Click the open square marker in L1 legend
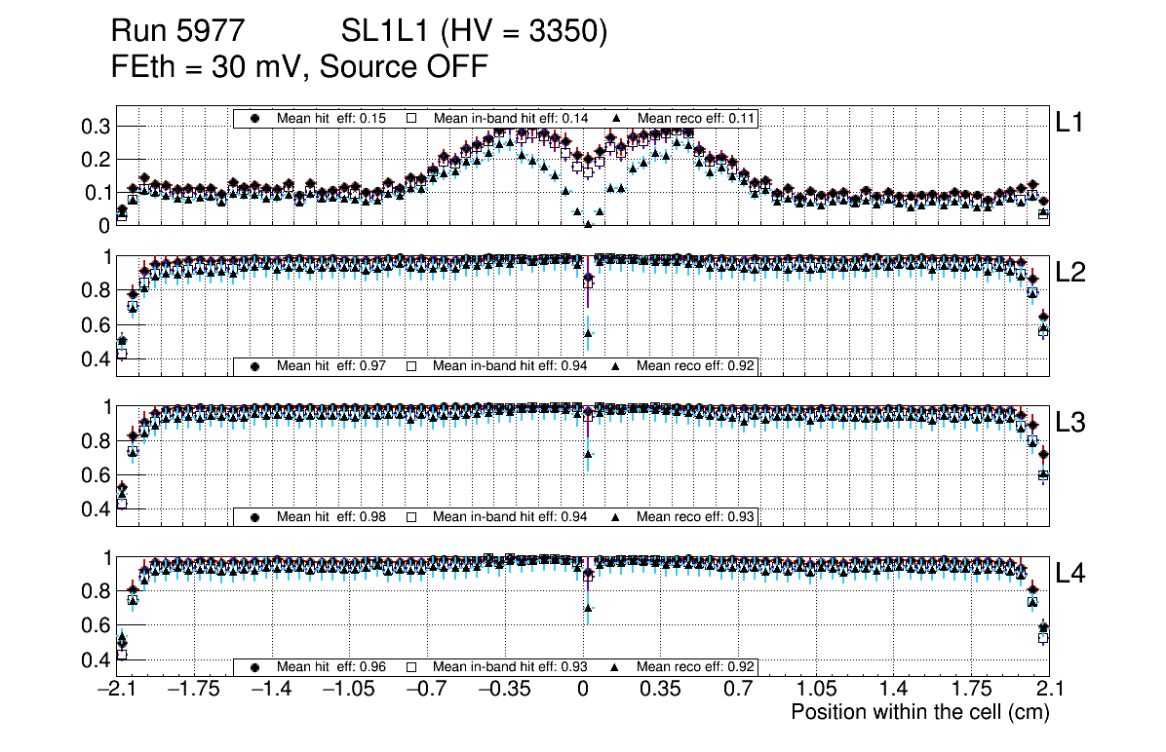This screenshot has width=1166, height=752. 411,118
